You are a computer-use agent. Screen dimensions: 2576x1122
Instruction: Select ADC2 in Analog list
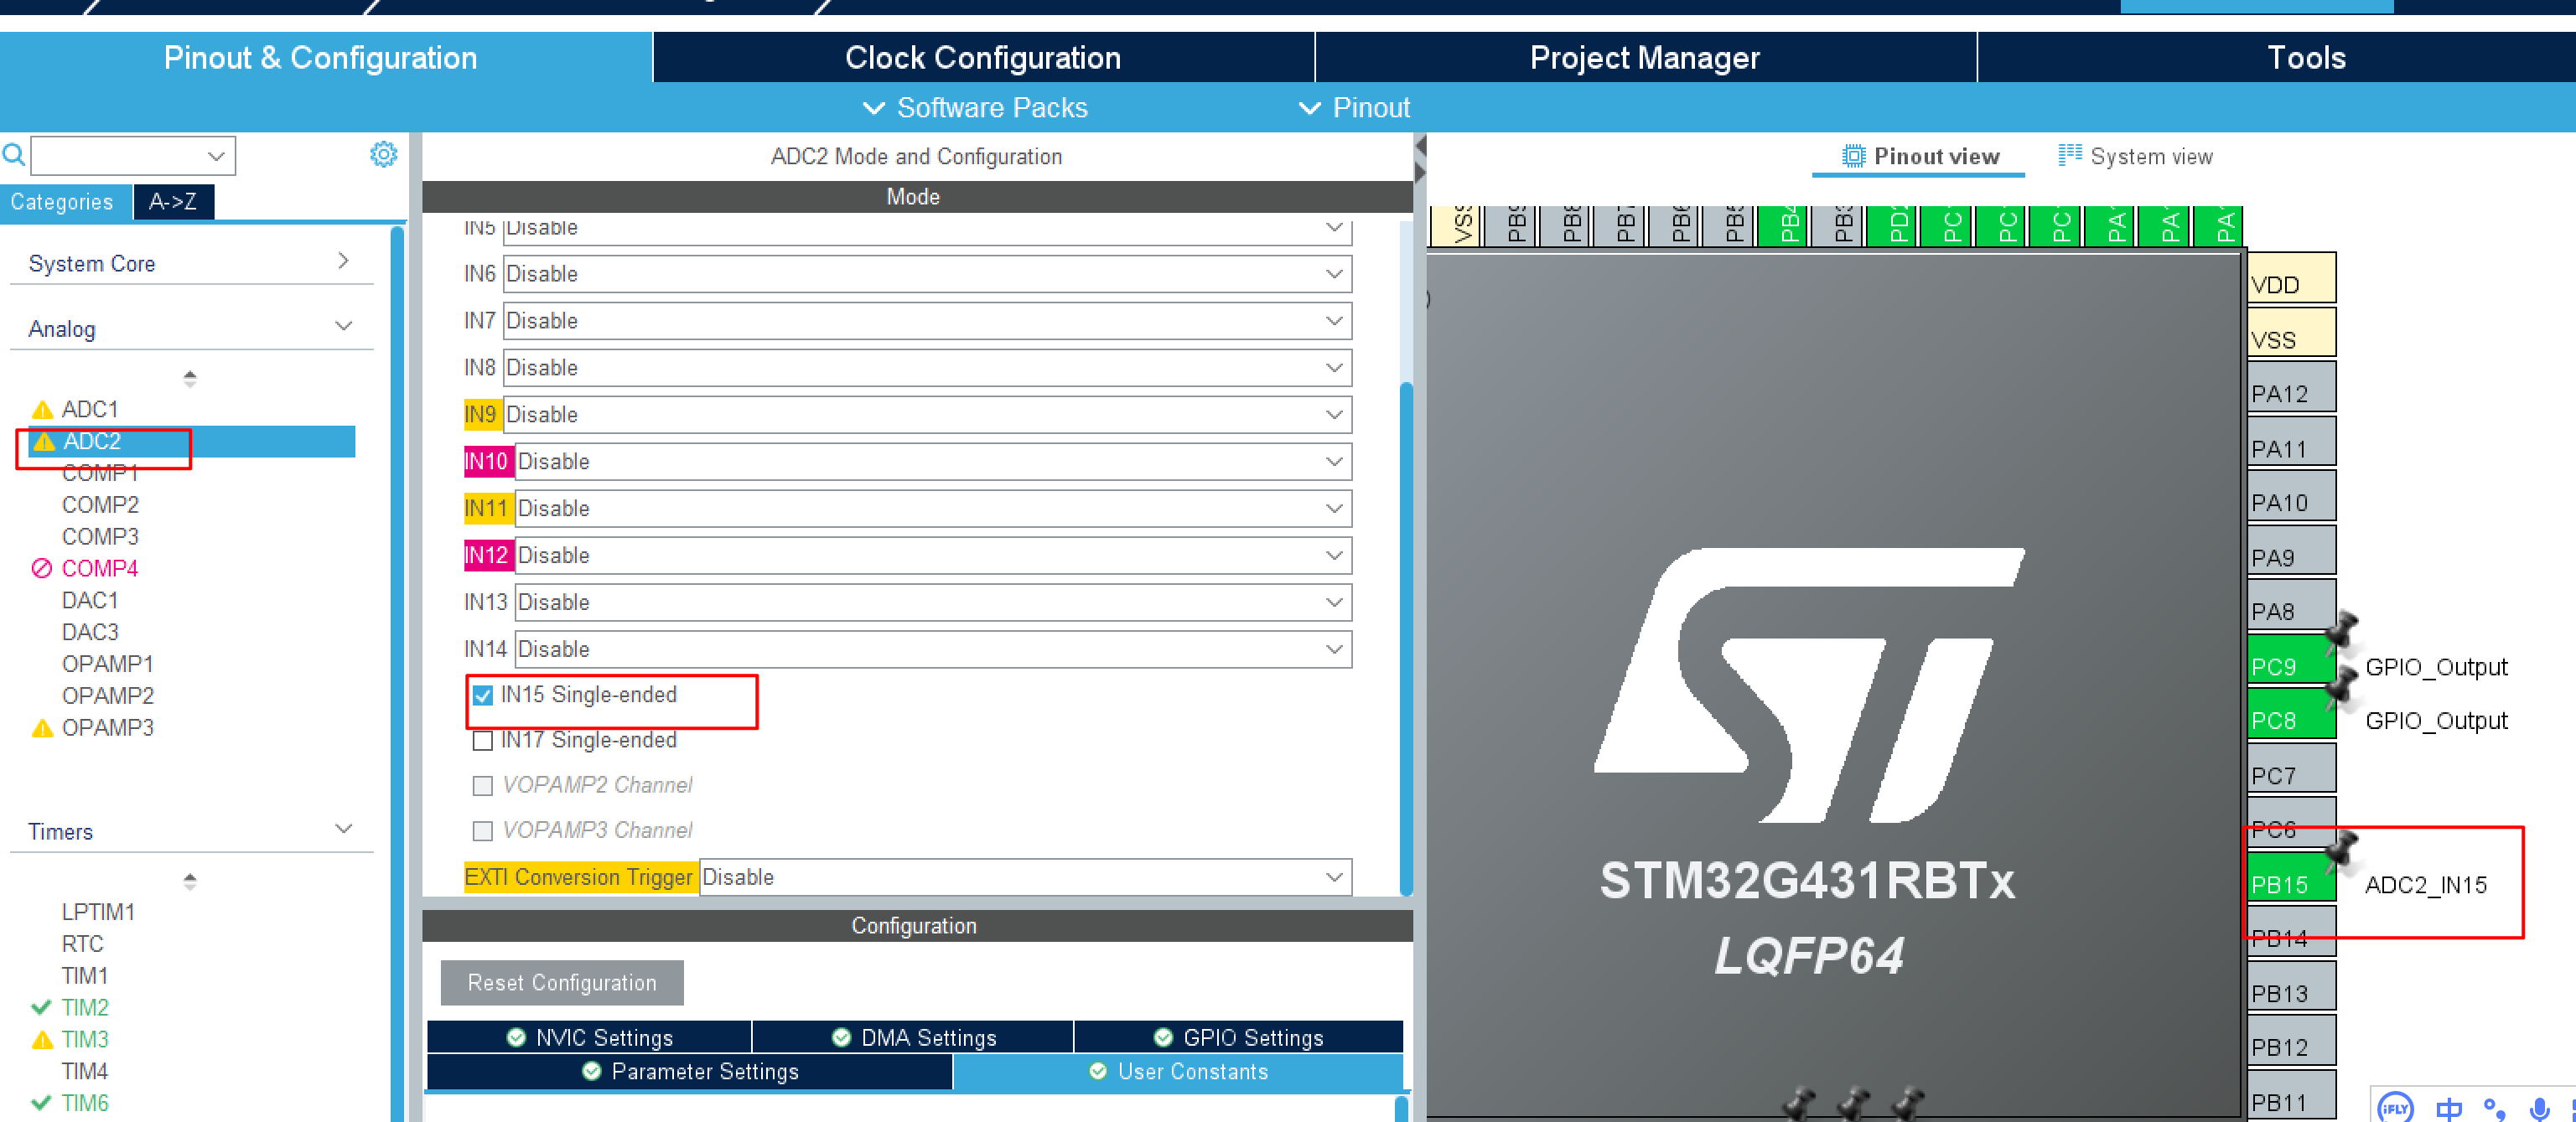(192, 441)
